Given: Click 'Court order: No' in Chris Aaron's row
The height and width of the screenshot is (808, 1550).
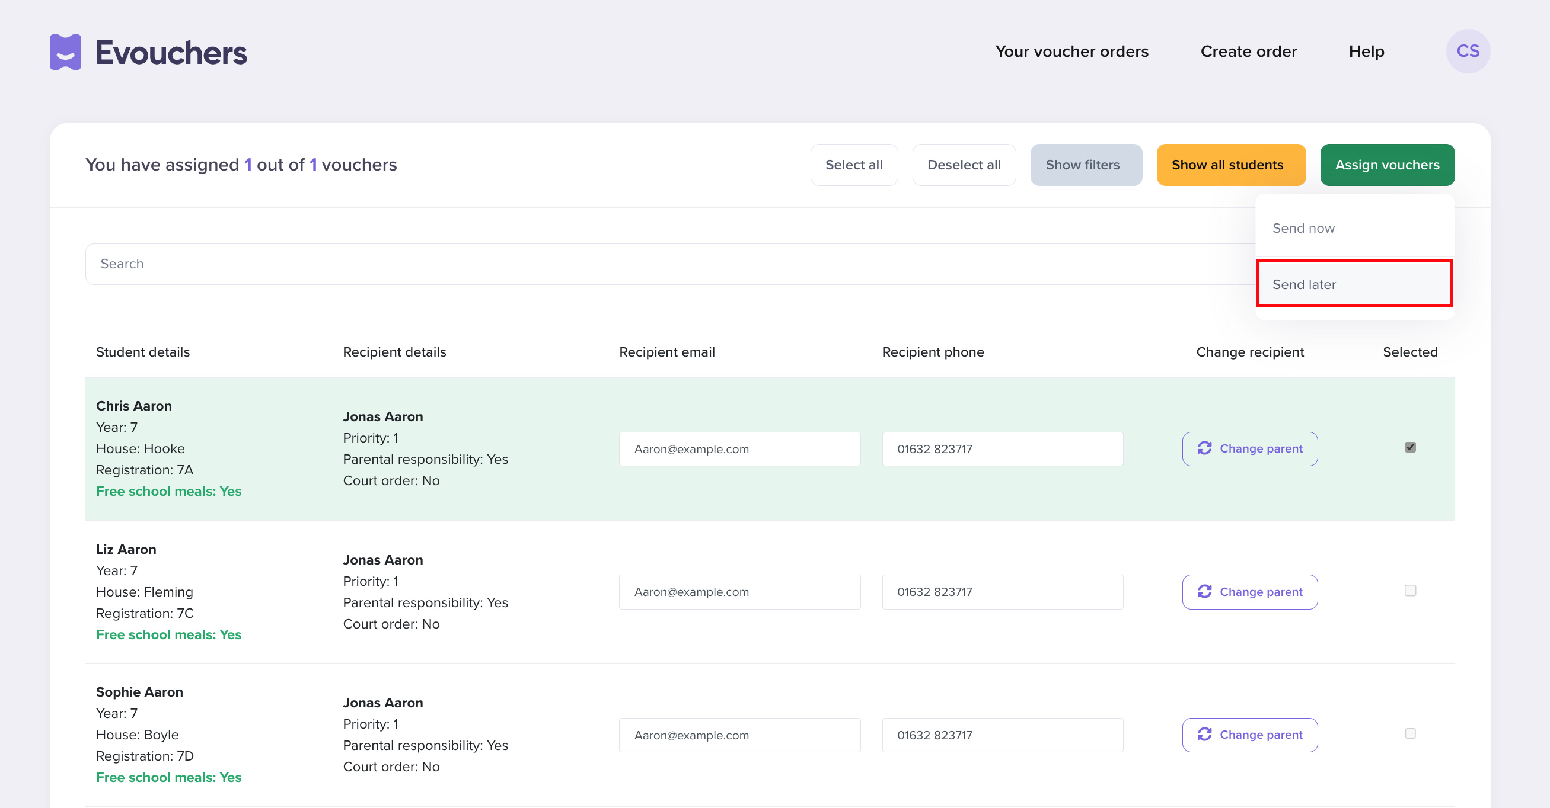Looking at the screenshot, I should point(391,480).
